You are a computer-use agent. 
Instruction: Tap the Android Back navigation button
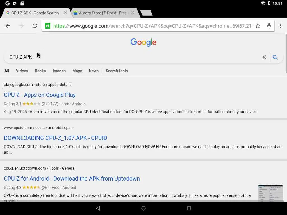coord(98,208)
